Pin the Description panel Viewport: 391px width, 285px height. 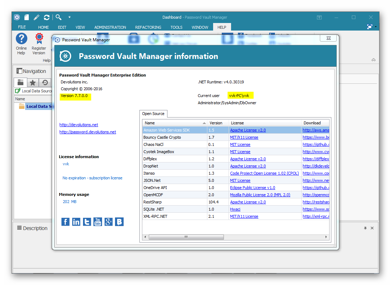pos(365,228)
